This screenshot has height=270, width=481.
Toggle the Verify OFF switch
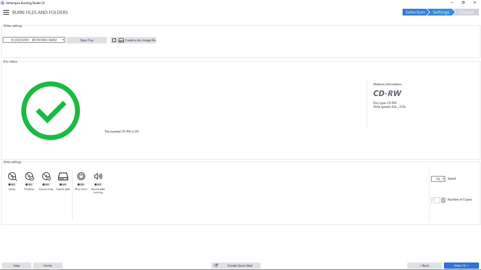(x=12, y=184)
